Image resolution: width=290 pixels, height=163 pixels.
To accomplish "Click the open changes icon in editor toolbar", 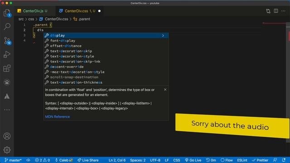I will tap(268, 11).
